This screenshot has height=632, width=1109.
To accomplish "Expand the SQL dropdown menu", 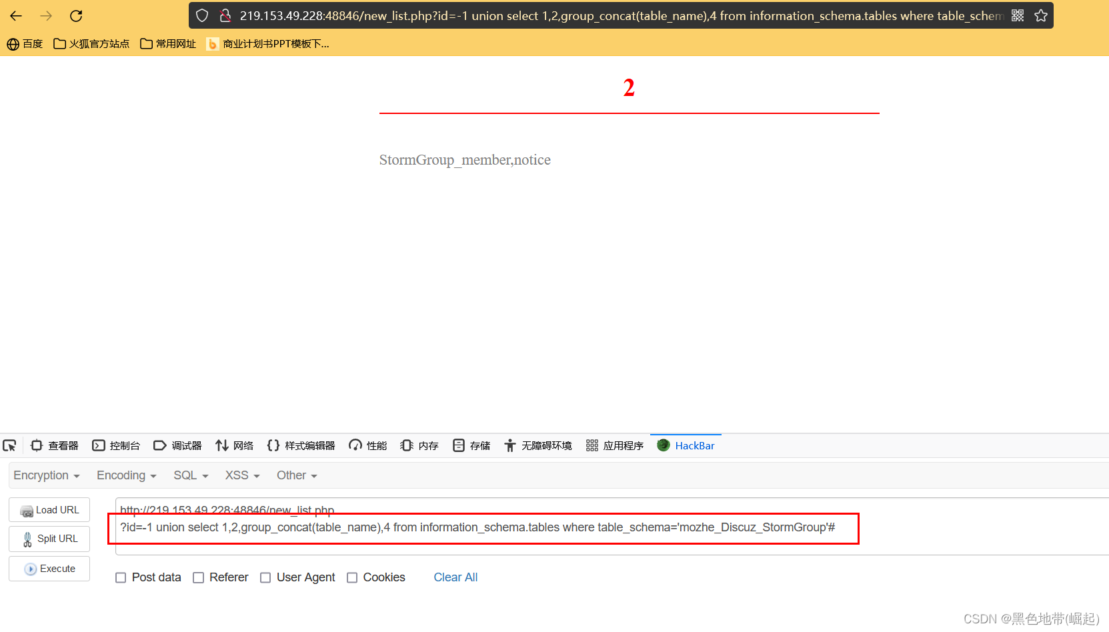I will point(191,475).
